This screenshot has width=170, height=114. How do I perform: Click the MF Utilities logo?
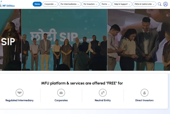click(7, 4)
